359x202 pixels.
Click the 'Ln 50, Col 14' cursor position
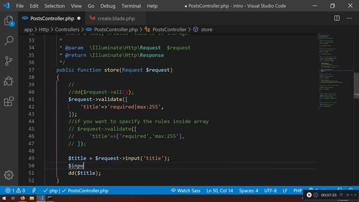[219, 191]
